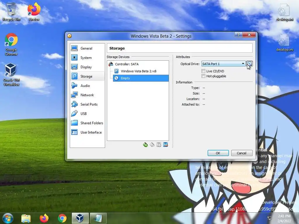Switch to the Display settings category
This screenshot has height=224, width=299.
(87, 67)
